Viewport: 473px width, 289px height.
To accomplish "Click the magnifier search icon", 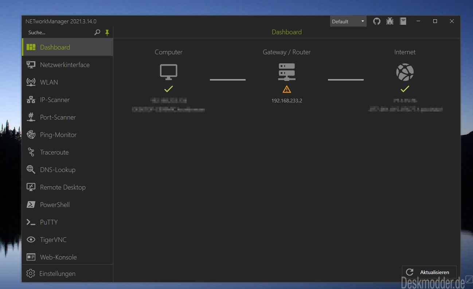I will pyautogui.click(x=97, y=32).
